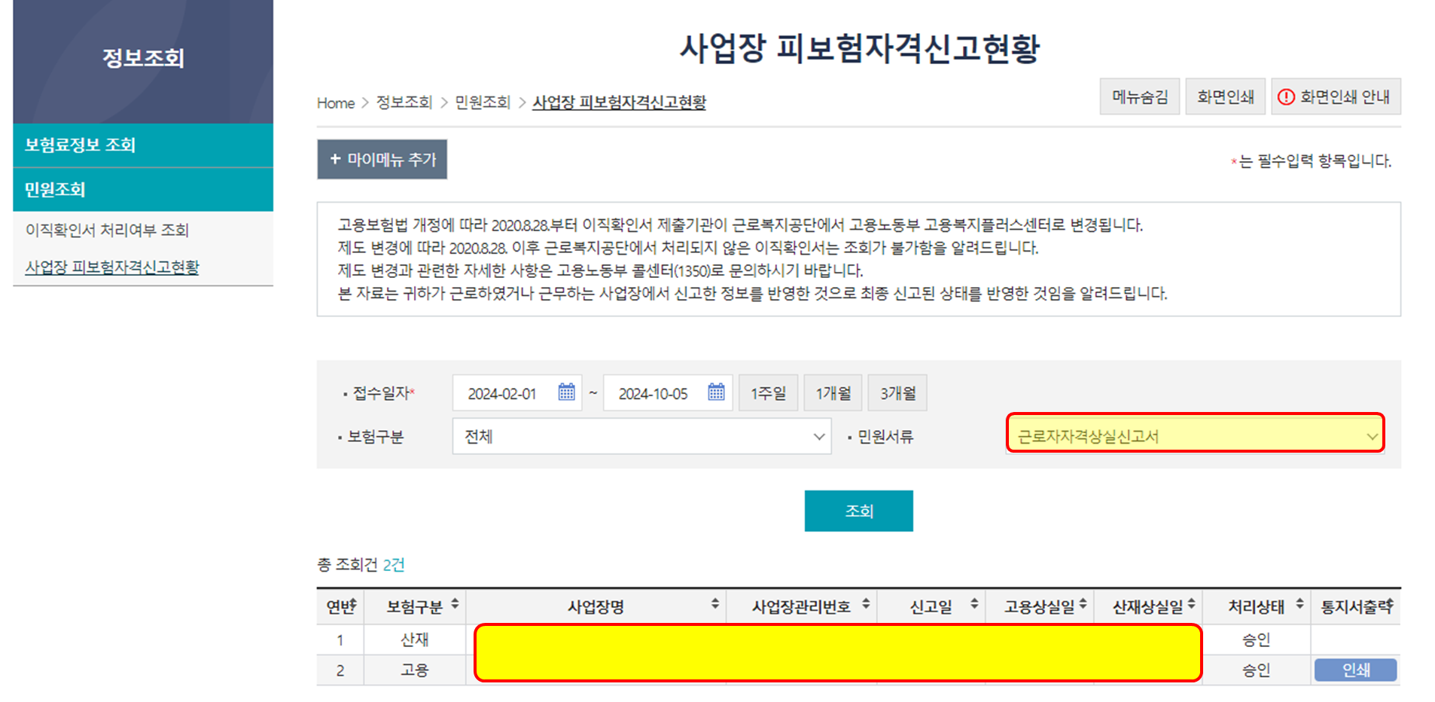Open 이직확인서 처리여부 조회 menu item
The image size is (1435, 702).
[107, 230]
